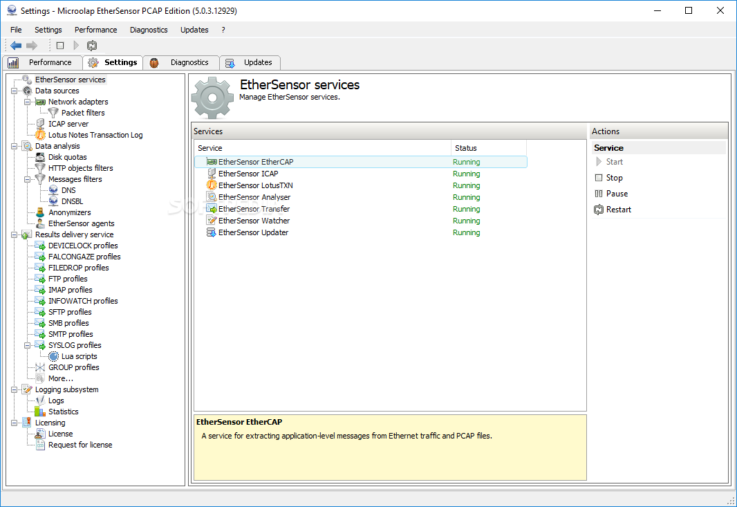Screen dimensions: 737x507
Task: Open the ? help menu
Action: pos(223,30)
